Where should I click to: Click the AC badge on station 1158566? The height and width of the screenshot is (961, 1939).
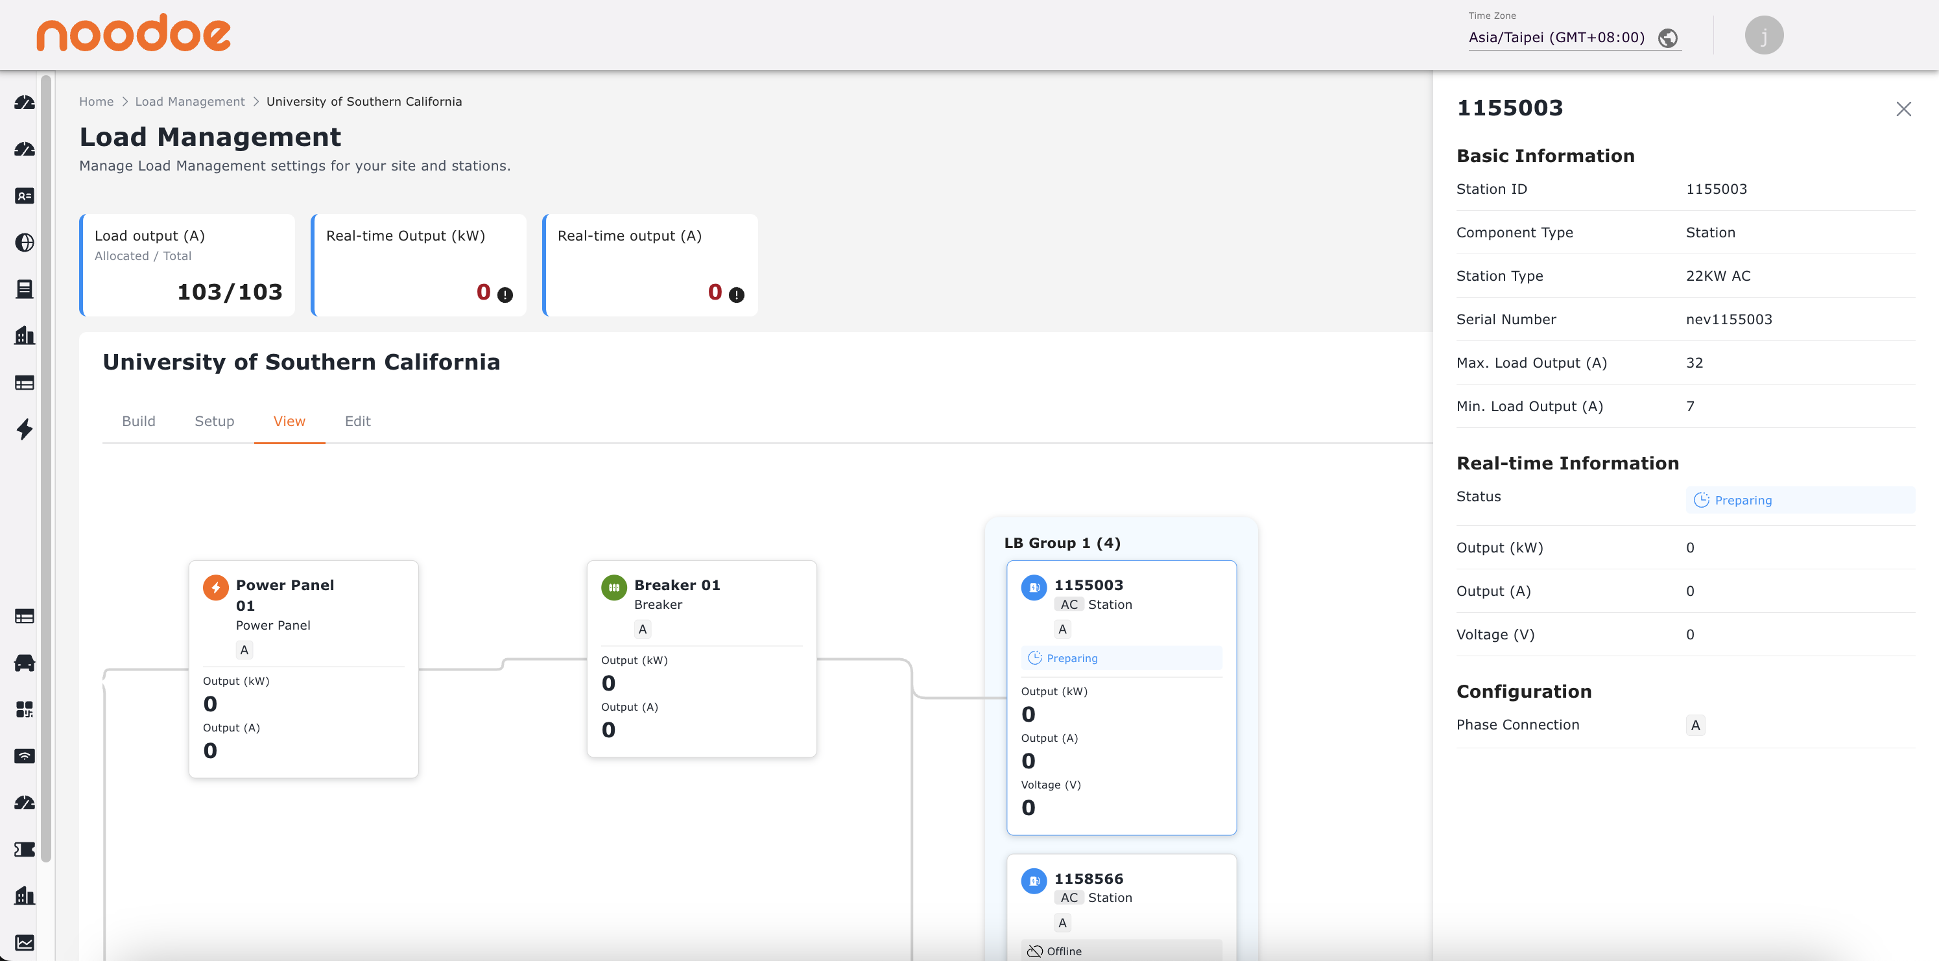[x=1069, y=898]
